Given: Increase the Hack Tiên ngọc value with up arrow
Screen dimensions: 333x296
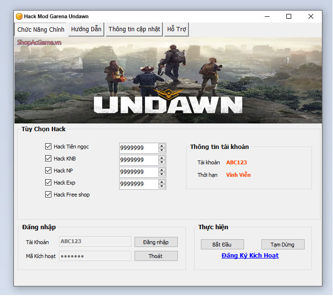Looking at the screenshot, I should [162, 146].
